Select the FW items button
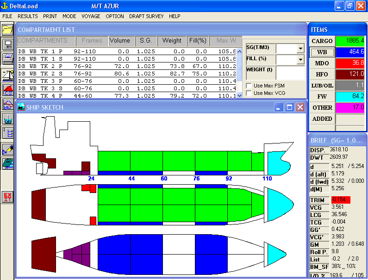368x280 pixels. tap(322, 97)
